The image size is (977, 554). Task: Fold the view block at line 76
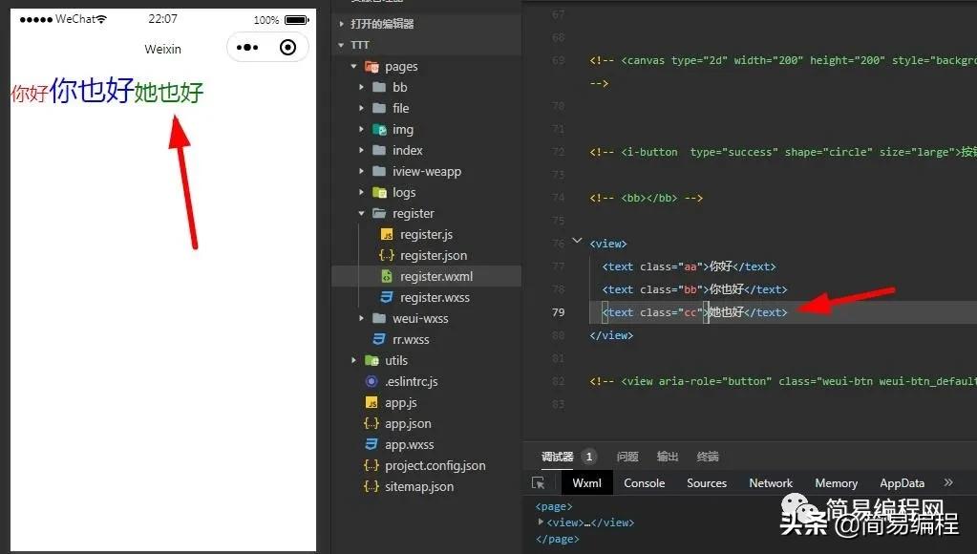(x=576, y=242)
